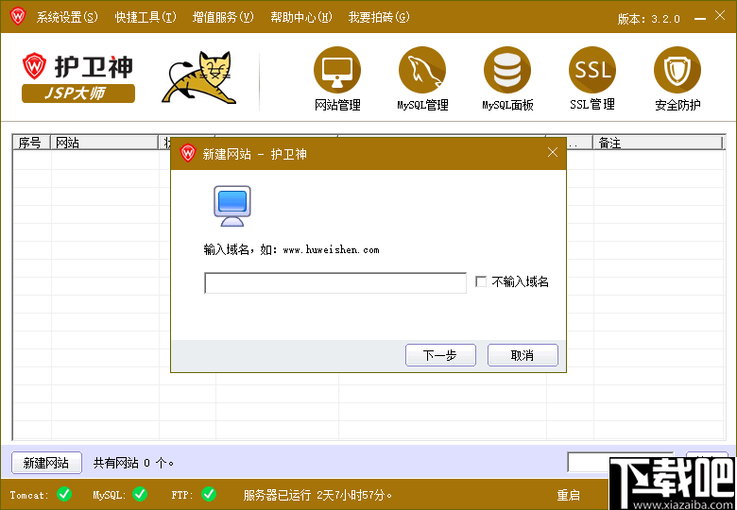Click the 备注 column header

[658, 143]
